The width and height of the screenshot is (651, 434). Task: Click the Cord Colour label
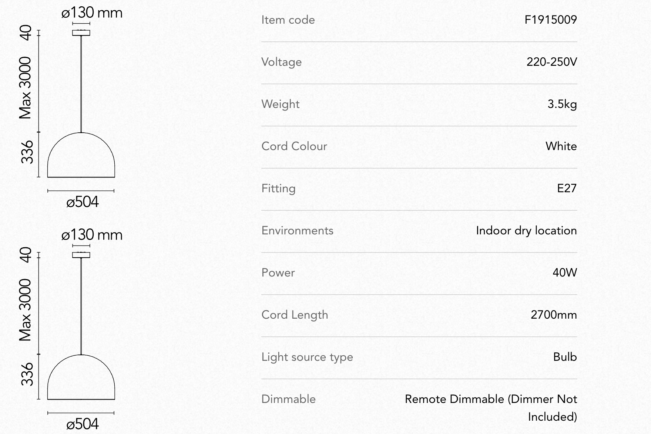pos(294,146)
